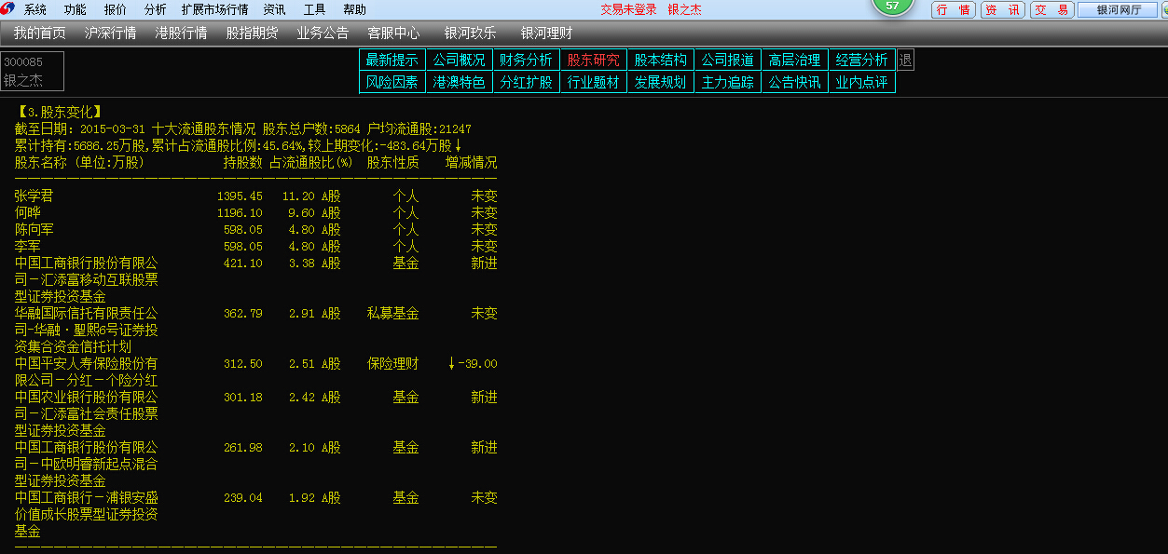Open the 工具 menu
The width and height of the screenshot is (1168, 554).
[x=314, y=9]
